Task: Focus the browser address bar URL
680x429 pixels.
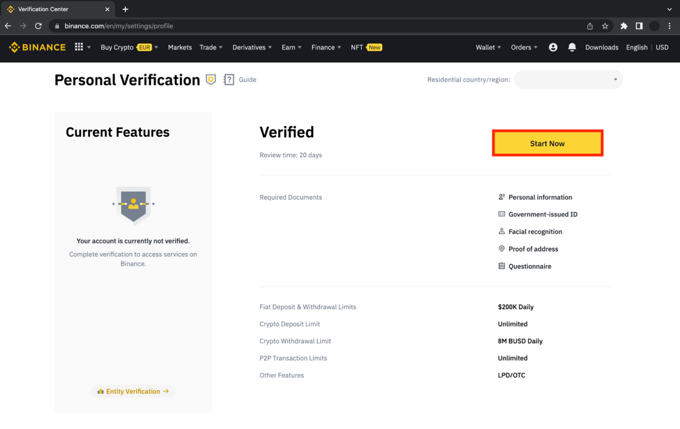Action: click(x=119, y=26)
